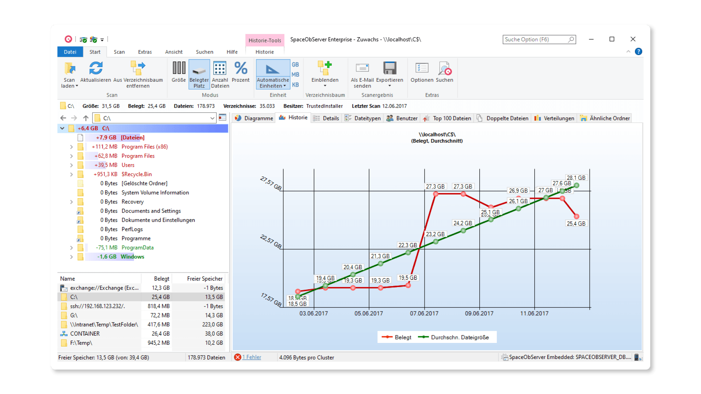701x394 pixels.
Task: Expand the Recovery folder node
Action: point(72,202)
